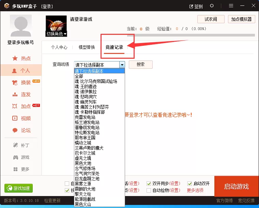Select 兰蒂卢斯的鹰犬 option
This screenshot has height=208, width=259.
click(100, 148)
